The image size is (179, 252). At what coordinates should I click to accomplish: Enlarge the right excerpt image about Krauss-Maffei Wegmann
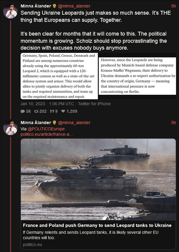(137, 76)
